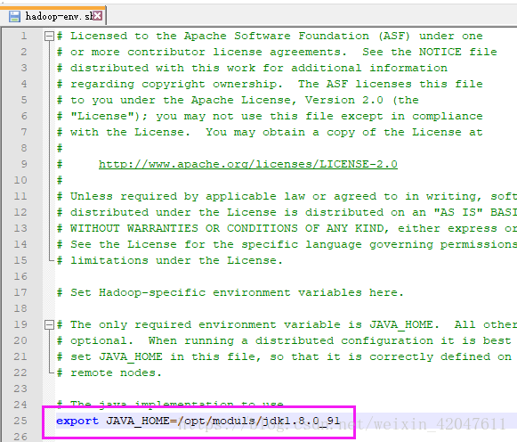
Task: Click the text 'Set Hadoop-specific environment variables here.'
Action: point(237,292)
